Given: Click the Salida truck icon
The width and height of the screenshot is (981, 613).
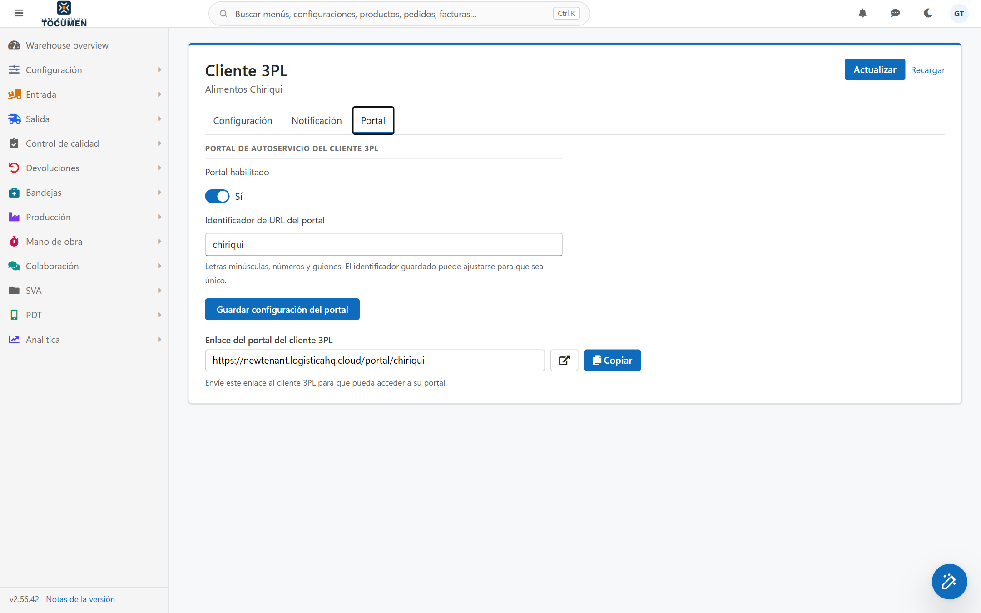Looking at the screenshot, I should [14, 119].
